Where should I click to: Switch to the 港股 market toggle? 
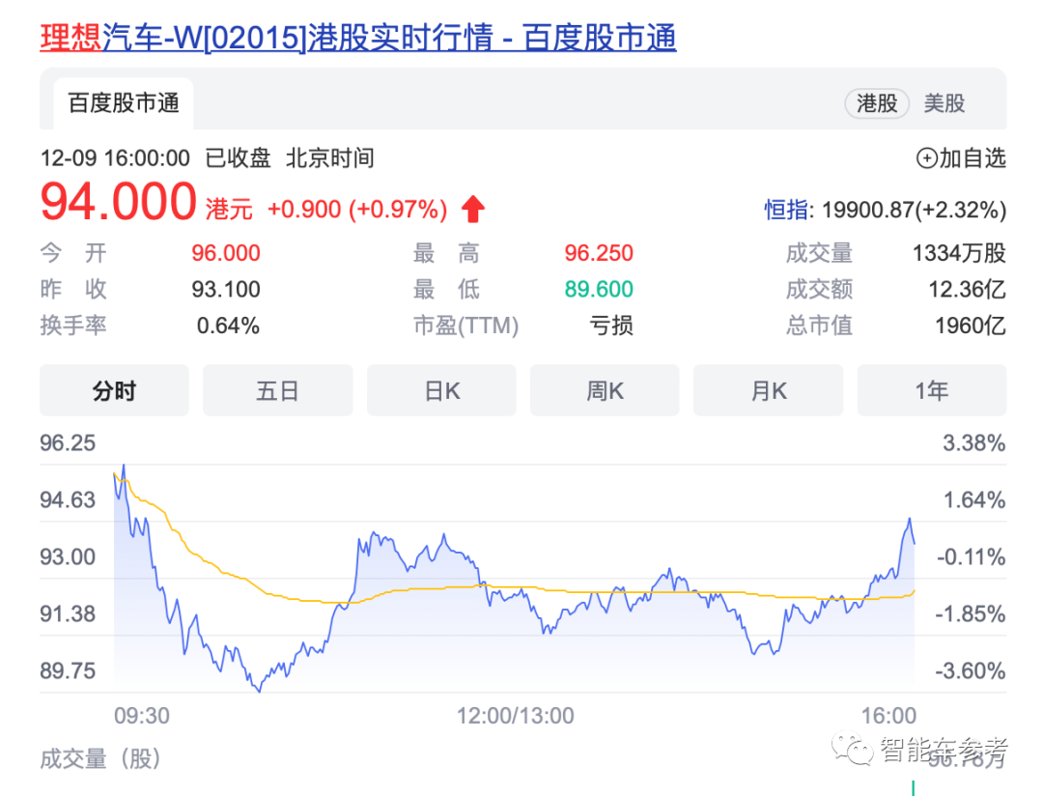[877, 103]
